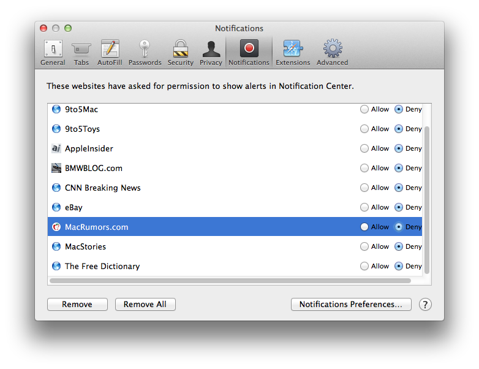The height and width of the screenshot is (369, 479).
Task: Select the eBay row text
Action: click(x=74, y=207)
